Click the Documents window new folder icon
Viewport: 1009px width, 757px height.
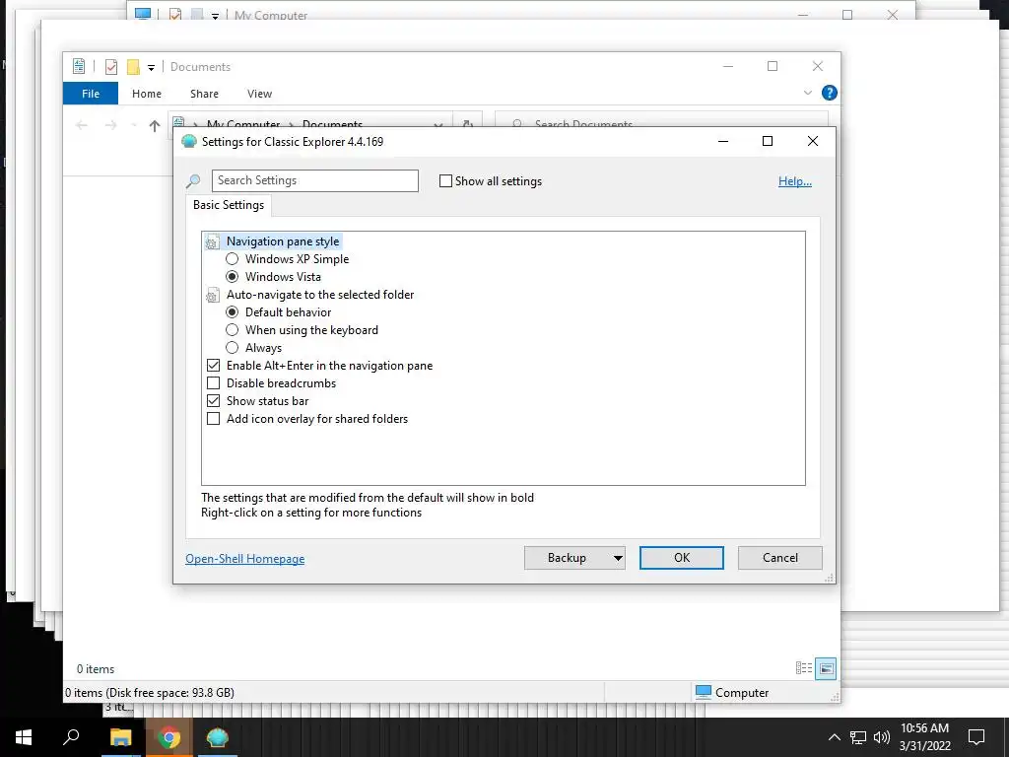tap(133, 67)
